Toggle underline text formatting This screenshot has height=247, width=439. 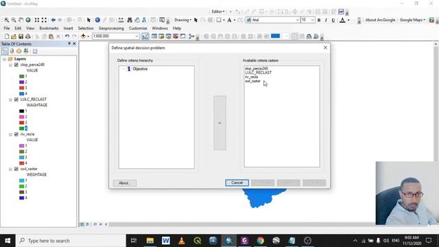(x=333, y=20)
